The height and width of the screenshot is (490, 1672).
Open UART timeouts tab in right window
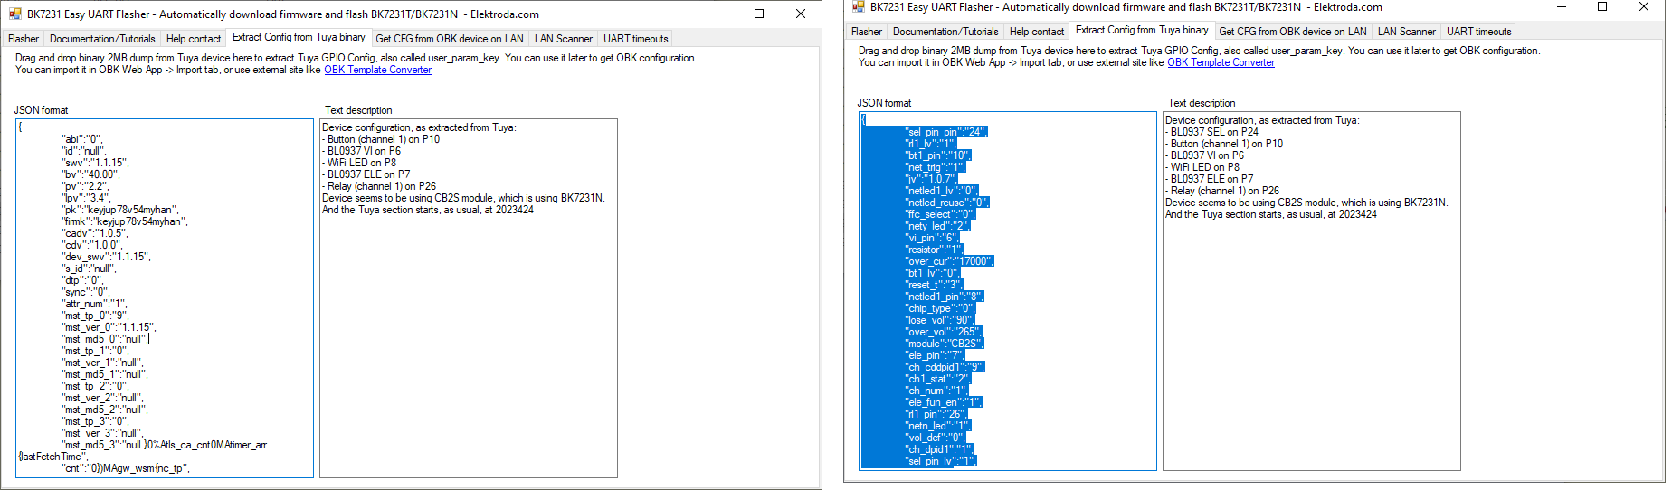[x=1479, y=32]
